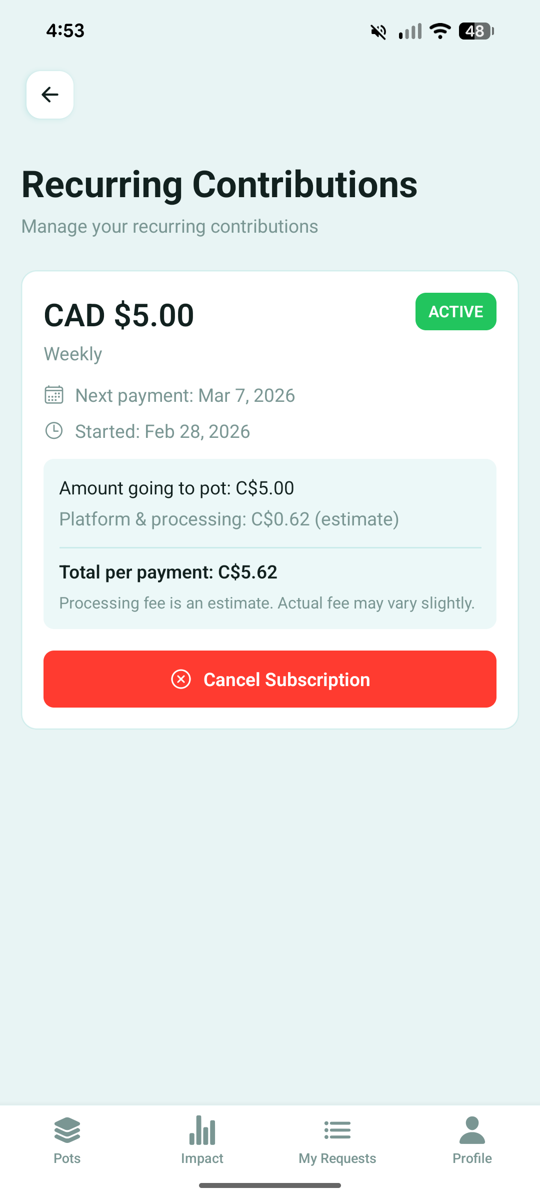This screenshot has height=1201, width=540.
Task: Tap the Wi-Fi status bar icon
Action: pyautogui.click(x=440, y=31)
